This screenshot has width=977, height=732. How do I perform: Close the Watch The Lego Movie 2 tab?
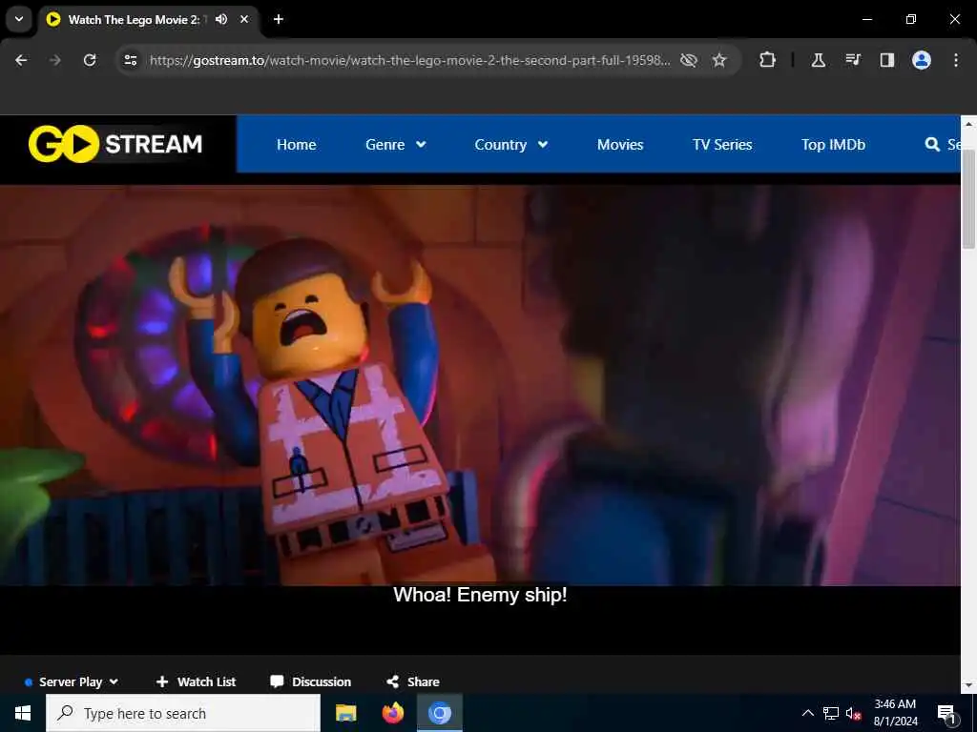[244, 19]
